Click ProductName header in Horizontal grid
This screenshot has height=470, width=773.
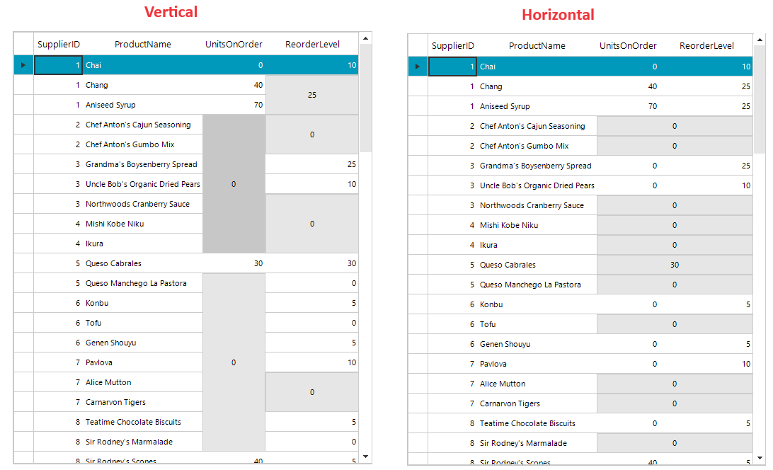(x=537, y=45)
